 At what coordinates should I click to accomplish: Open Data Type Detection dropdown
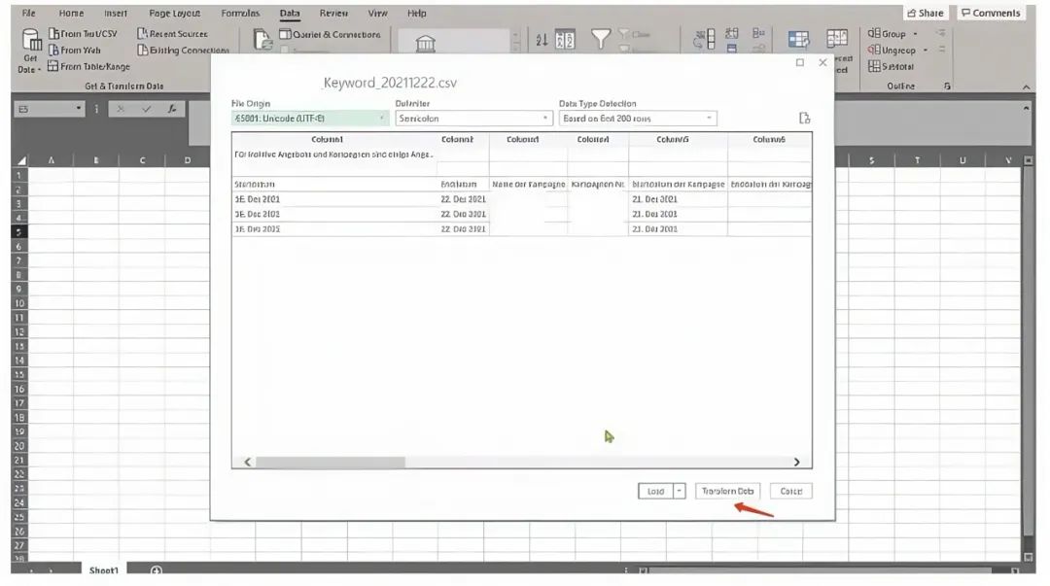point(638,119)
